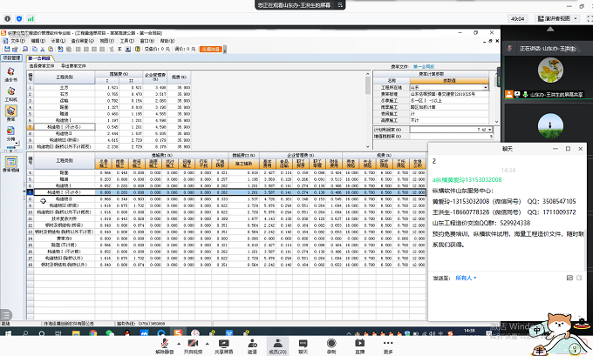Viewport: 593px width, 356px height.
Task: Click the 雨季施工 parameter value cell
Action: point(449,107)
